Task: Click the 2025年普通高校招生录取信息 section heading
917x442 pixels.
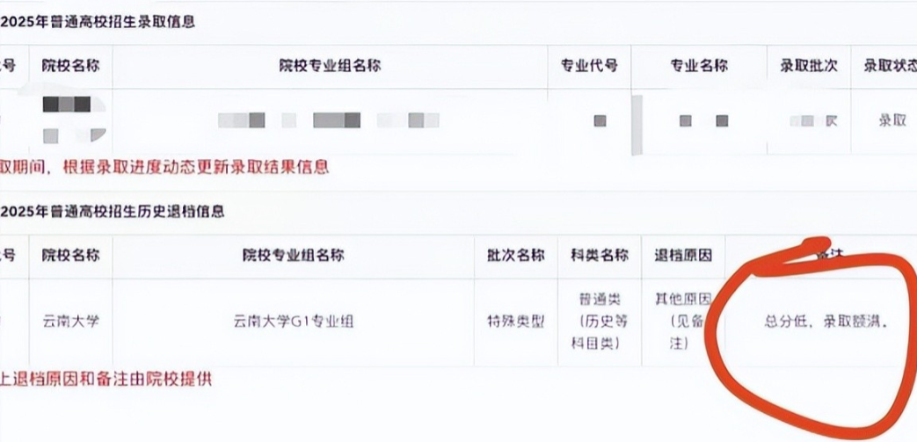Action: pyautogui.click(x=98, y=23)
